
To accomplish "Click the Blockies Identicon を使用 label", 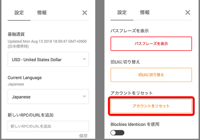I will point(135,124).
